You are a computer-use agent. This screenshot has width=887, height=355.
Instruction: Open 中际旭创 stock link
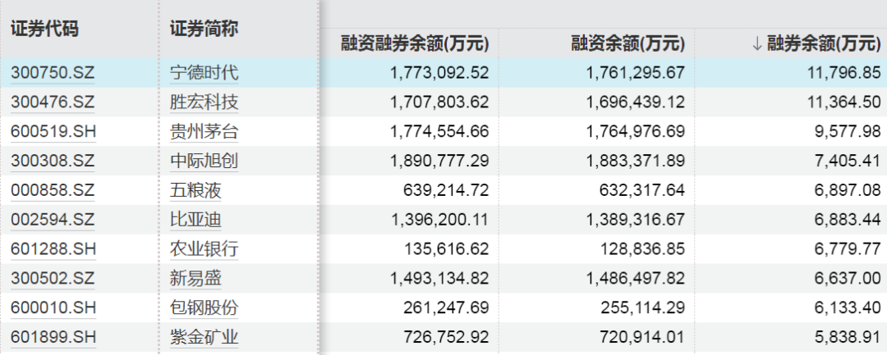click(x=204, y=162)
